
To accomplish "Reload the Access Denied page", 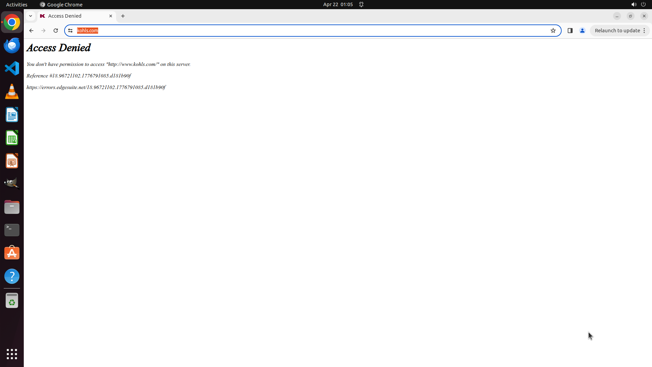I will tap(56, 31).
